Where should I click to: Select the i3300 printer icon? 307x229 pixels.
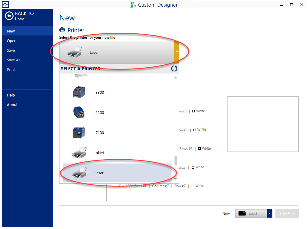[x=79, y=92]
